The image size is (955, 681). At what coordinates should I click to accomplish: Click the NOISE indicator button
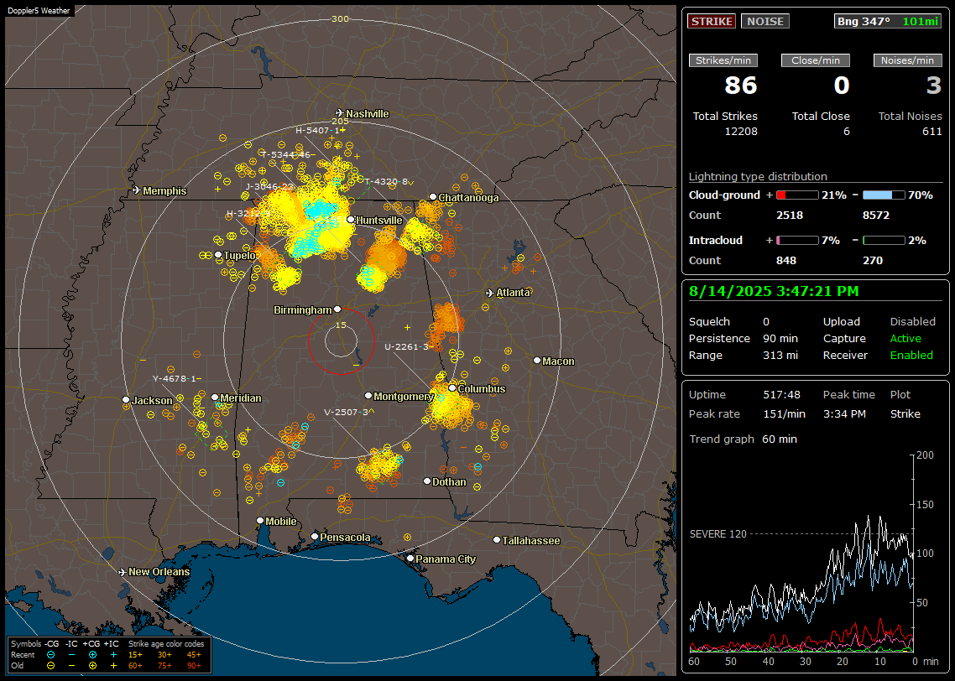[765, 21]
